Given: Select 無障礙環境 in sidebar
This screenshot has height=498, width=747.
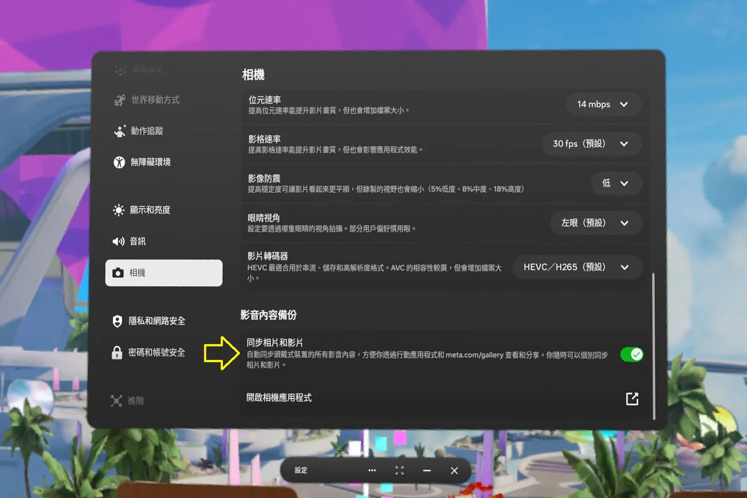Looking at the screenshot, I should tap(150, 162).
